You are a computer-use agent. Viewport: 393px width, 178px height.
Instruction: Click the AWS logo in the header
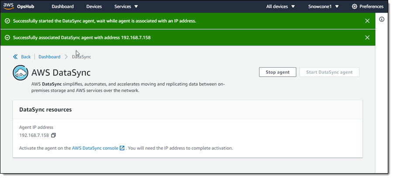tap(8, 7)
